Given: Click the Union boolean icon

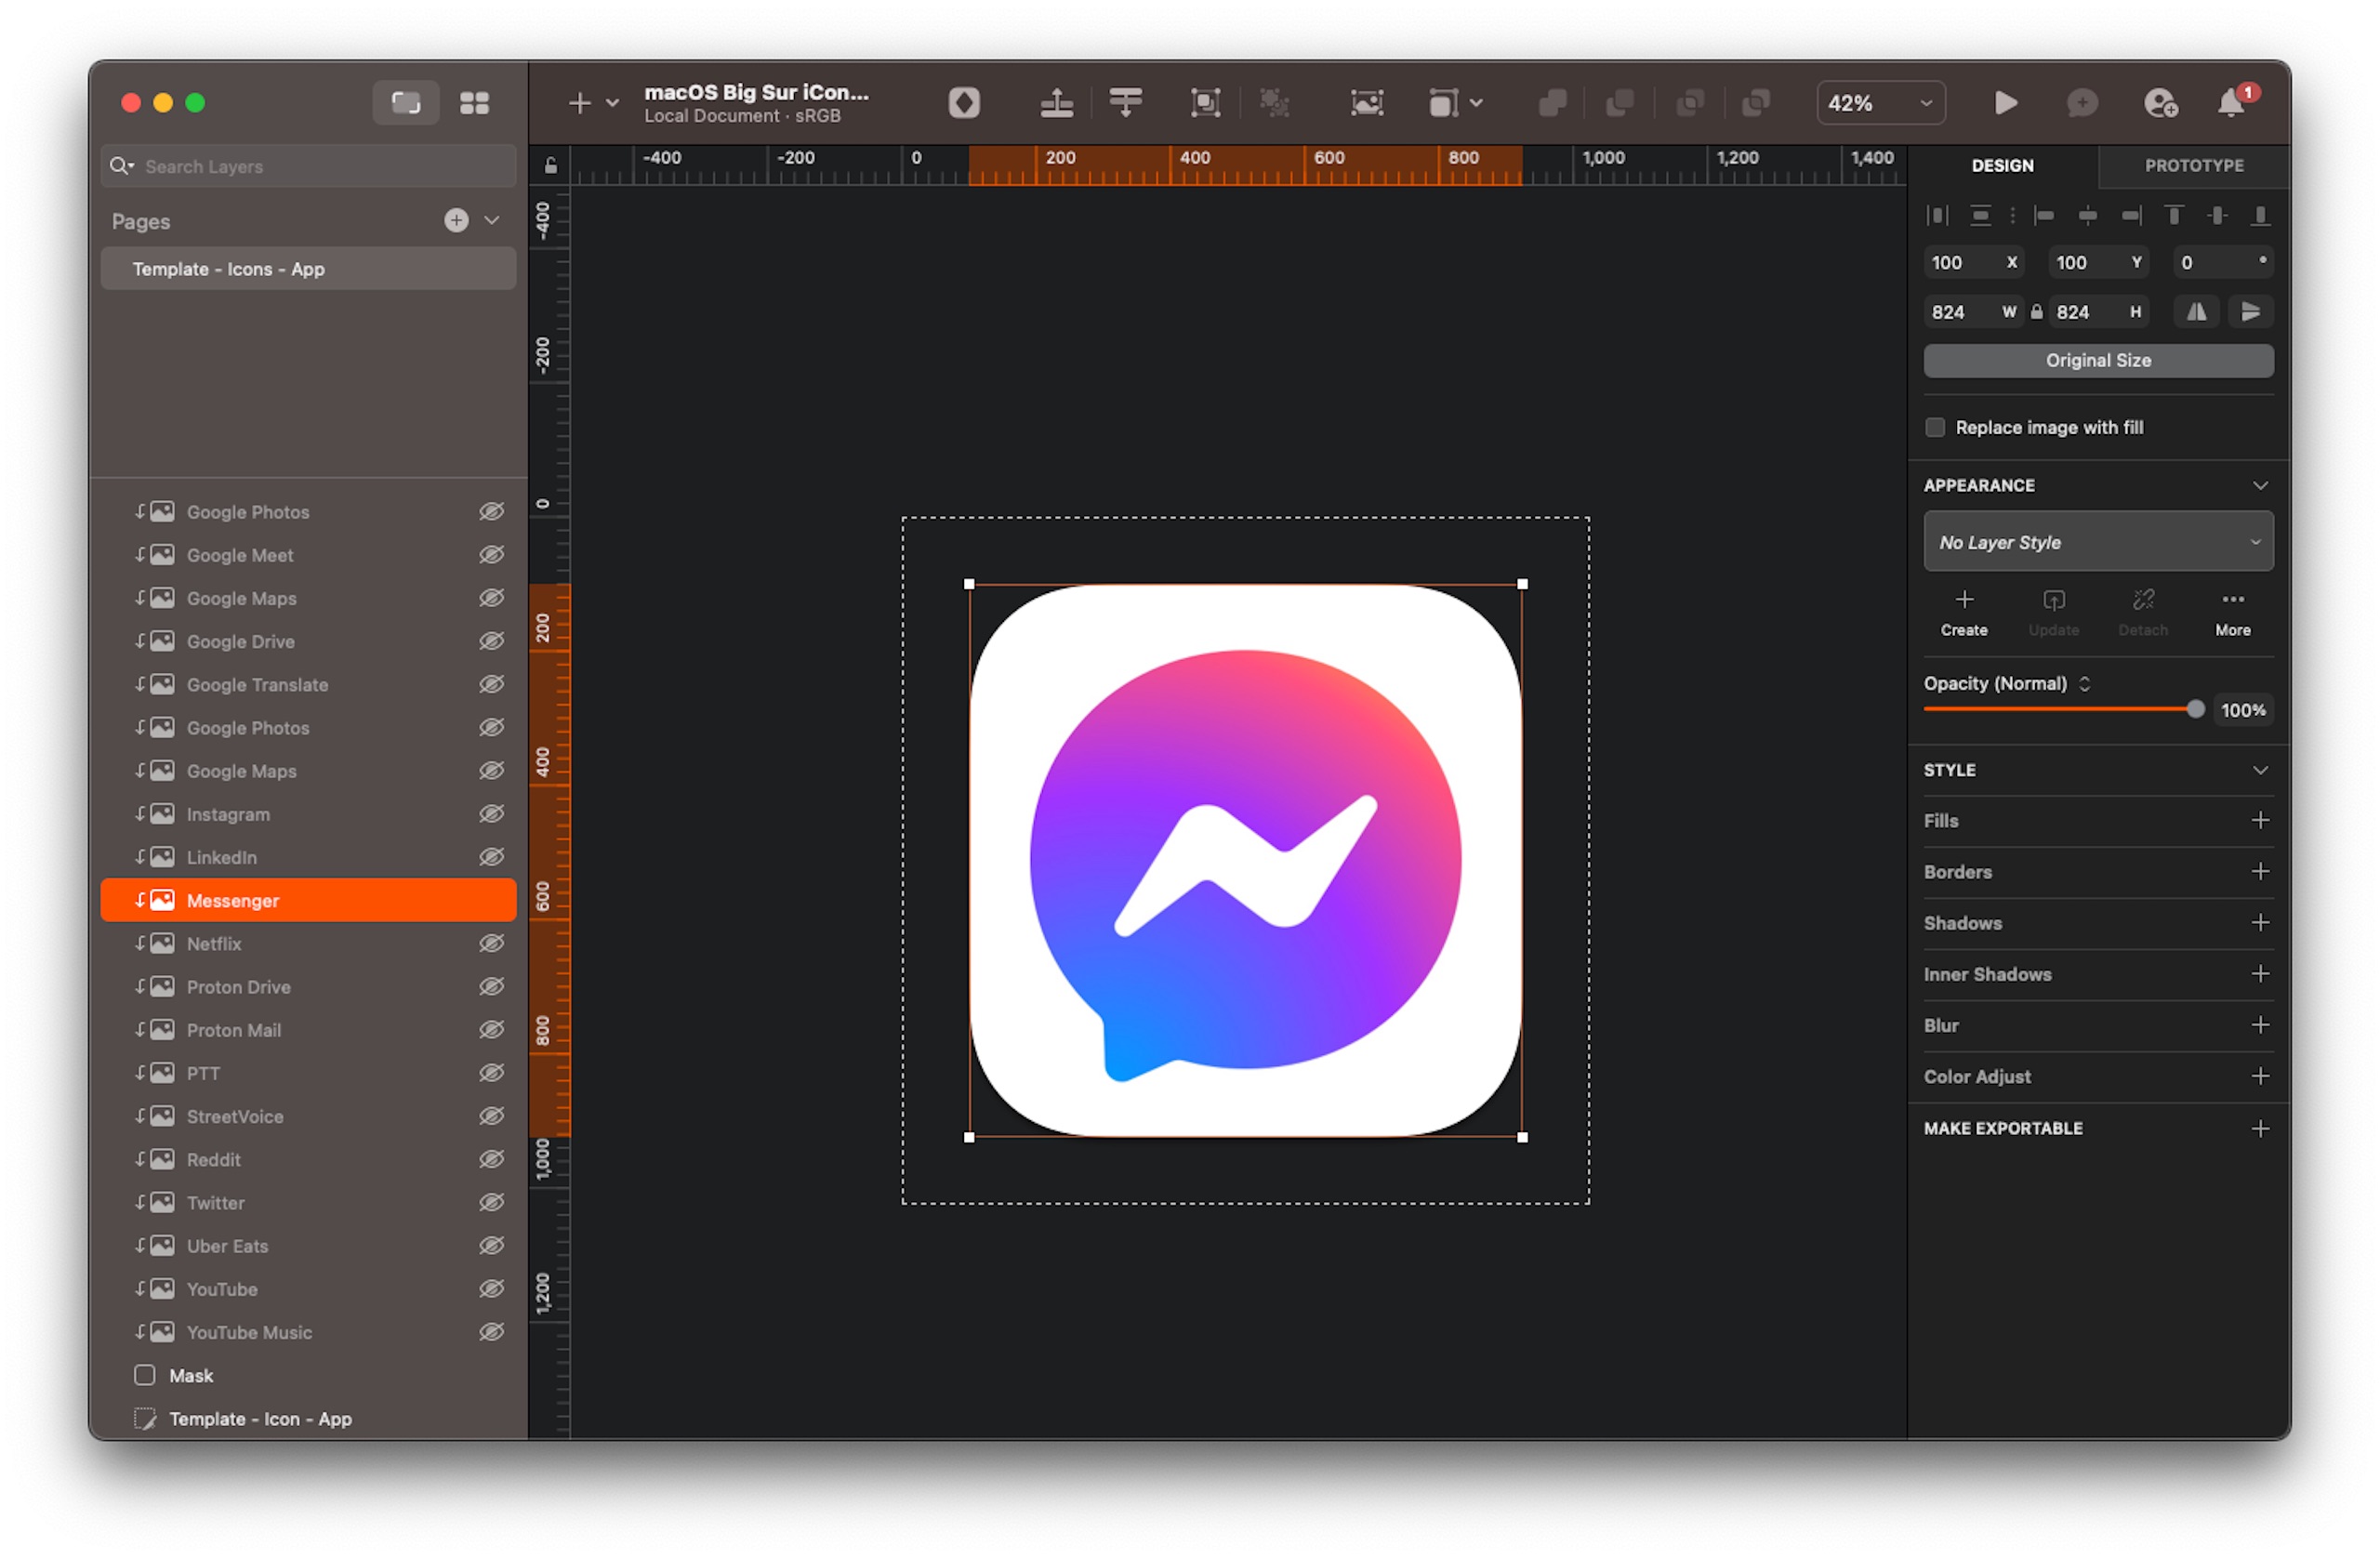Looking at the screenshot, I should point(1552,103).
